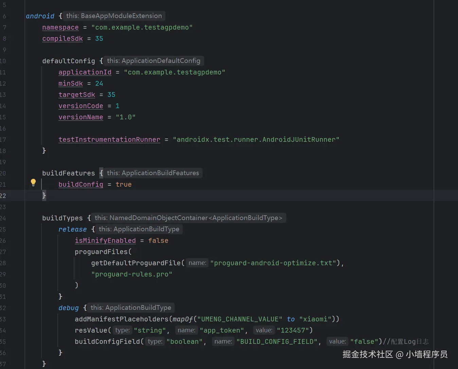Click the highlighted closing brace on line 22
This screenshot has height=369, width=458.
point(44,196)
